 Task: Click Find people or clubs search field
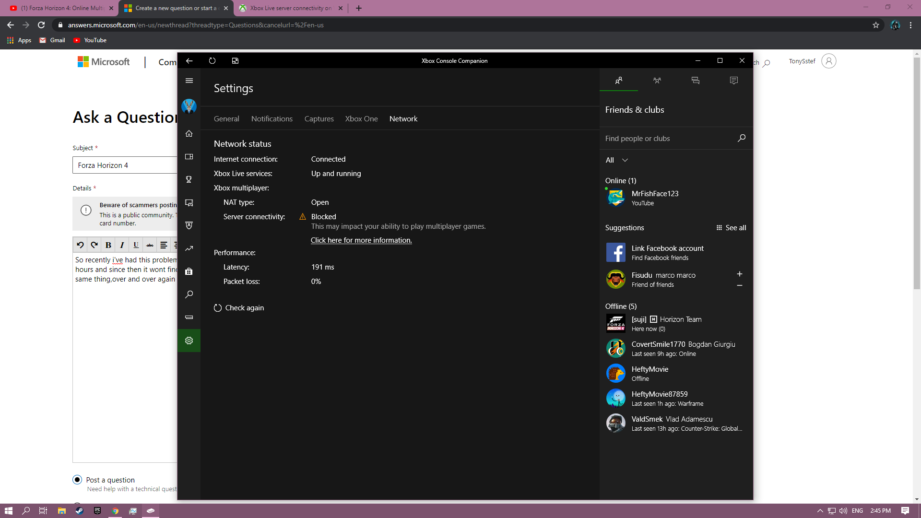[669, 139]
